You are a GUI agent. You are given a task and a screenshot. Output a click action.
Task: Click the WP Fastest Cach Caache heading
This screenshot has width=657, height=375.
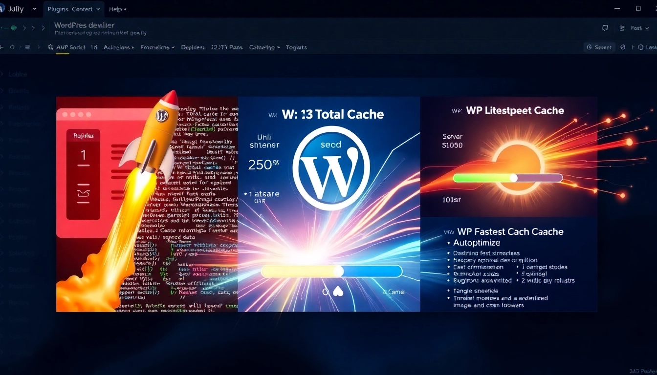pos(510,231)
